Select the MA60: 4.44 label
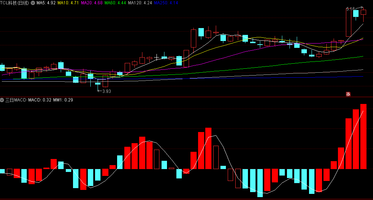This screenshot has height=200, width=373. 115,3
